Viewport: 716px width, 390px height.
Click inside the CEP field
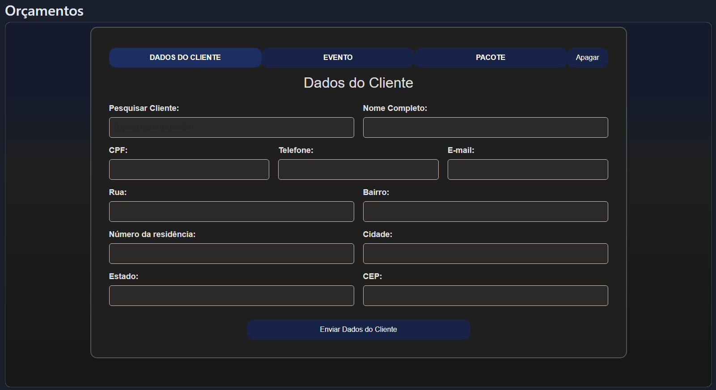pos(485,296)
